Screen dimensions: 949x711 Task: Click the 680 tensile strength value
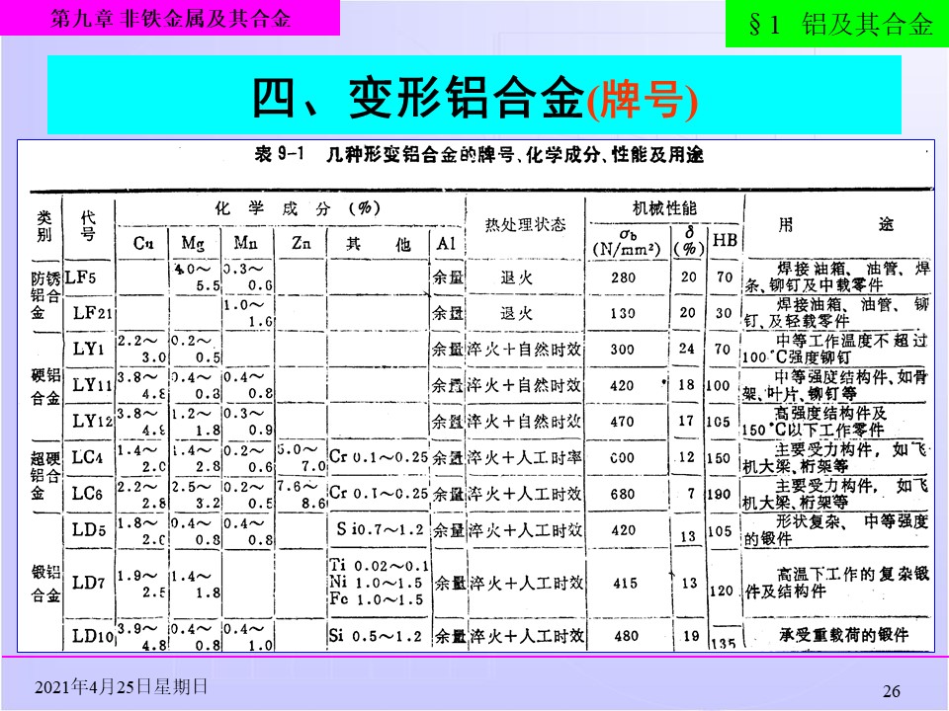tap(623, 494)
